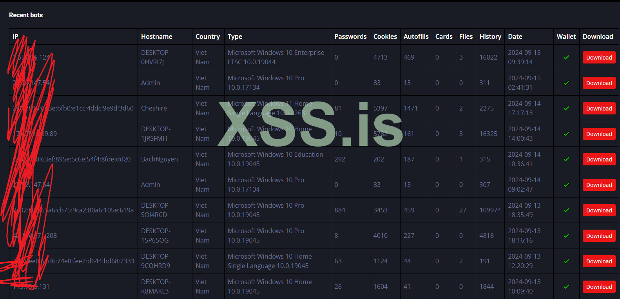The height and width of the screenshot is (299, 620).
Task: Click the Files column header
Action: coord(466,36)
